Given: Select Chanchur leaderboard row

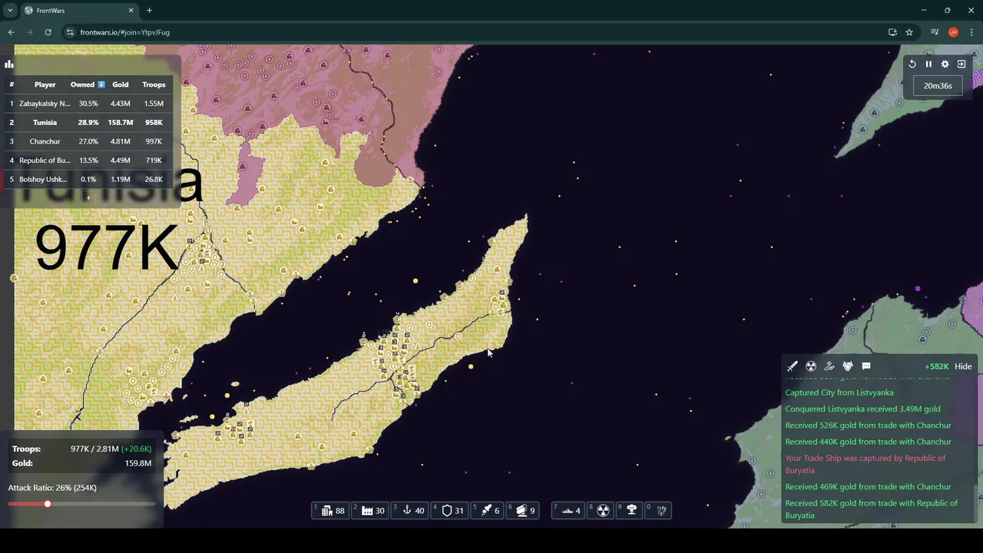Looking at the screenshot, I should click(x=87, y=141).
